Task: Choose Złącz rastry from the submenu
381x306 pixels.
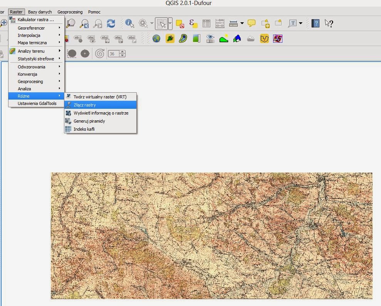Action: [85, 105]
